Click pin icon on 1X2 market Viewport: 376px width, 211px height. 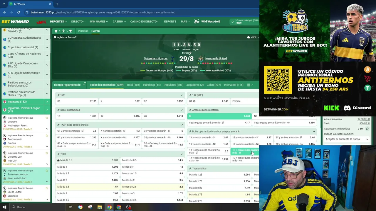pyautogui.click(x=58, y=95)
